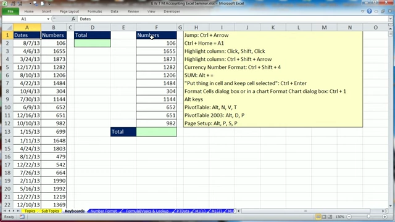Screen dimensions: 395x222
Task: Click the Select All corner triangle
Action: tap(7, 27)
